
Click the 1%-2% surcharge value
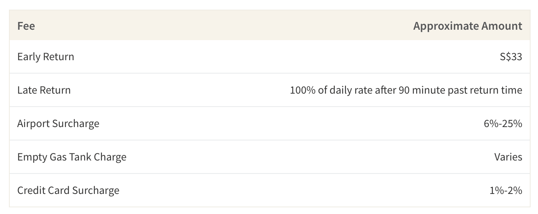tap(506, 191)
